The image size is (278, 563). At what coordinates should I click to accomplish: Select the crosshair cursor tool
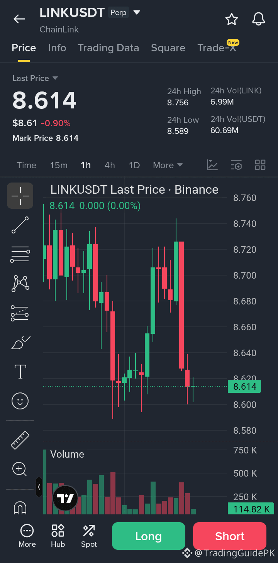point(20,196)
